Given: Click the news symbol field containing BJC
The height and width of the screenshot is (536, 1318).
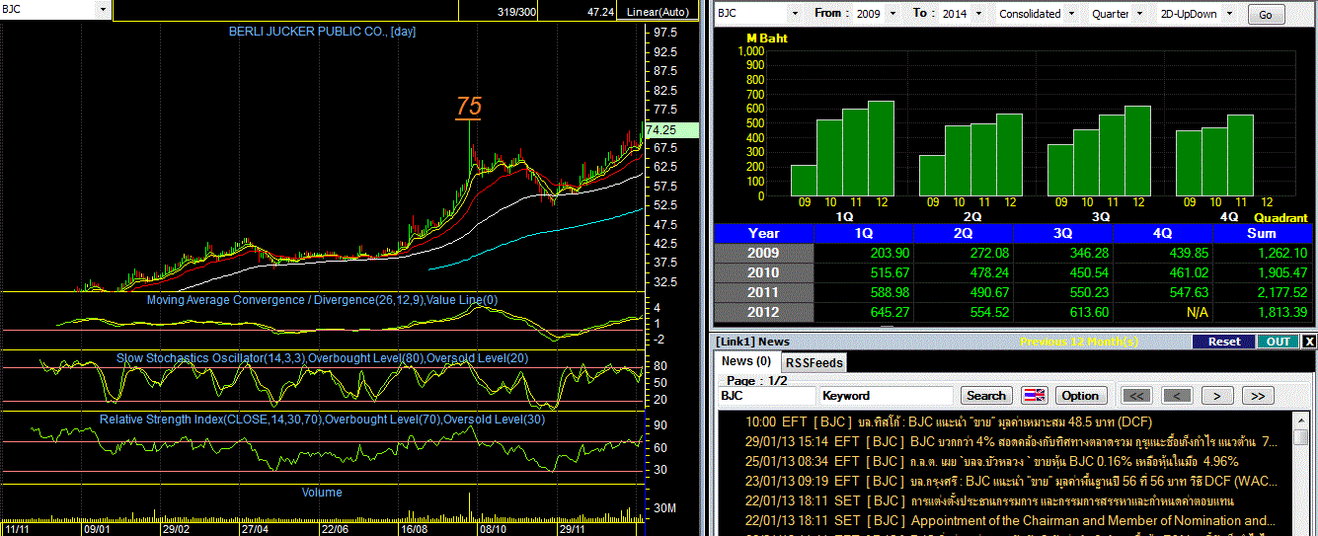Looking at the screenshot, I should coord(767,396).
